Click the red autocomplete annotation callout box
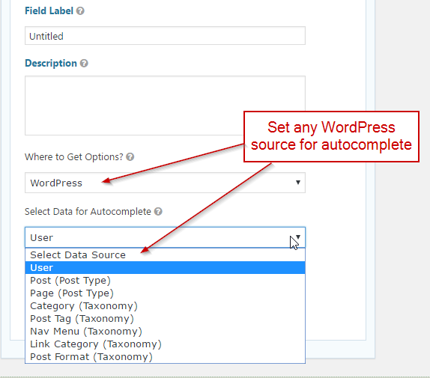 (331, 136)
